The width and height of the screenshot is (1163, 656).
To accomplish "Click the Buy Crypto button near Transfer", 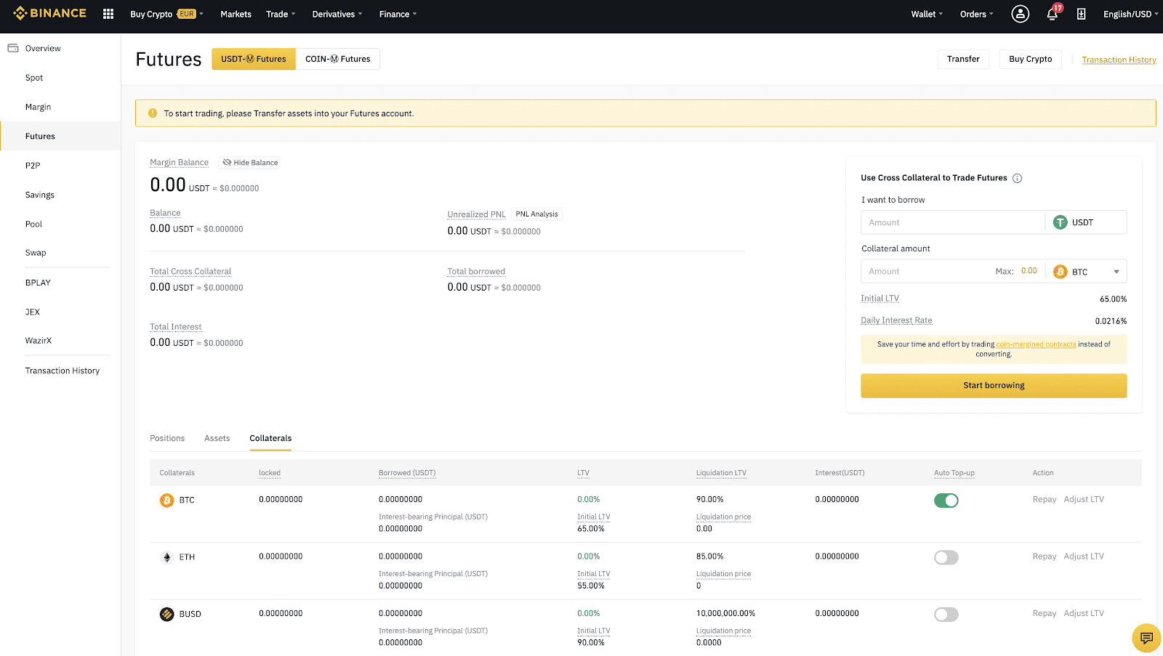I will (x=1030, y=59).
